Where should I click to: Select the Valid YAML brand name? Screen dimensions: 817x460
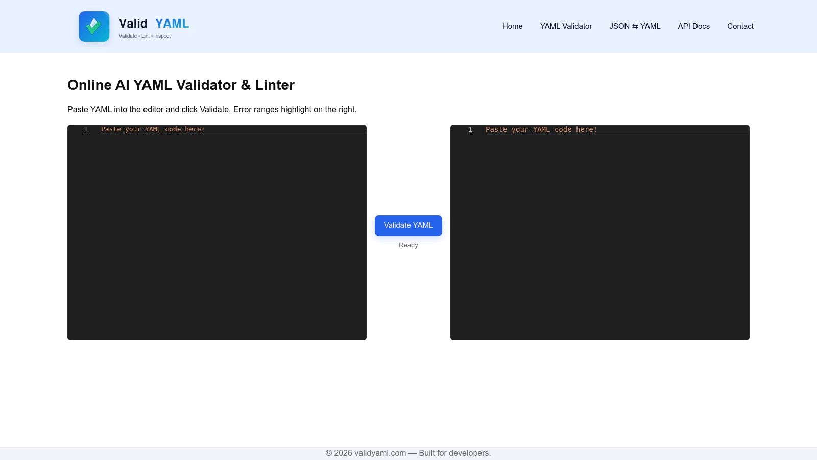[153, 24]
